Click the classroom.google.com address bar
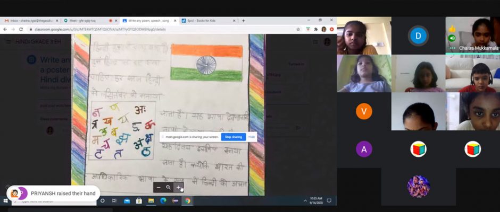This screenshot has height=212, width=500. pyautogui.click(x=160, y=29)
